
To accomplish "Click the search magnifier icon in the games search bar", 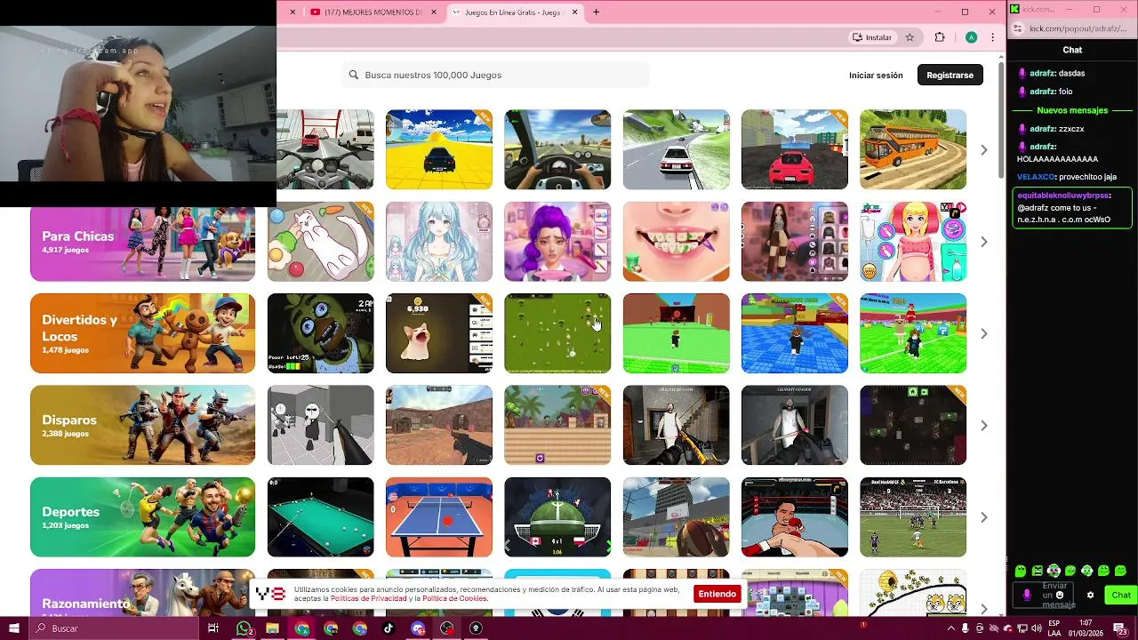I will point(354,76).
